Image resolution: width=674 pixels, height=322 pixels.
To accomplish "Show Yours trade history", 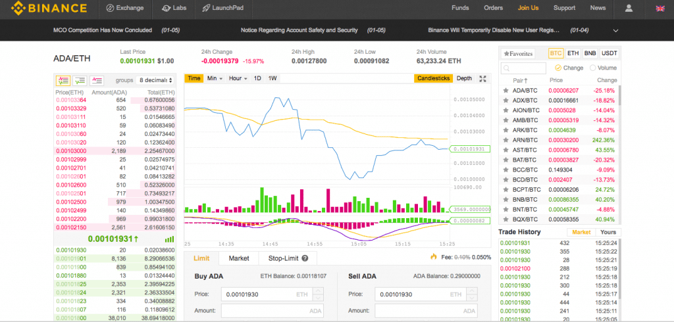I will pos(608,232).
